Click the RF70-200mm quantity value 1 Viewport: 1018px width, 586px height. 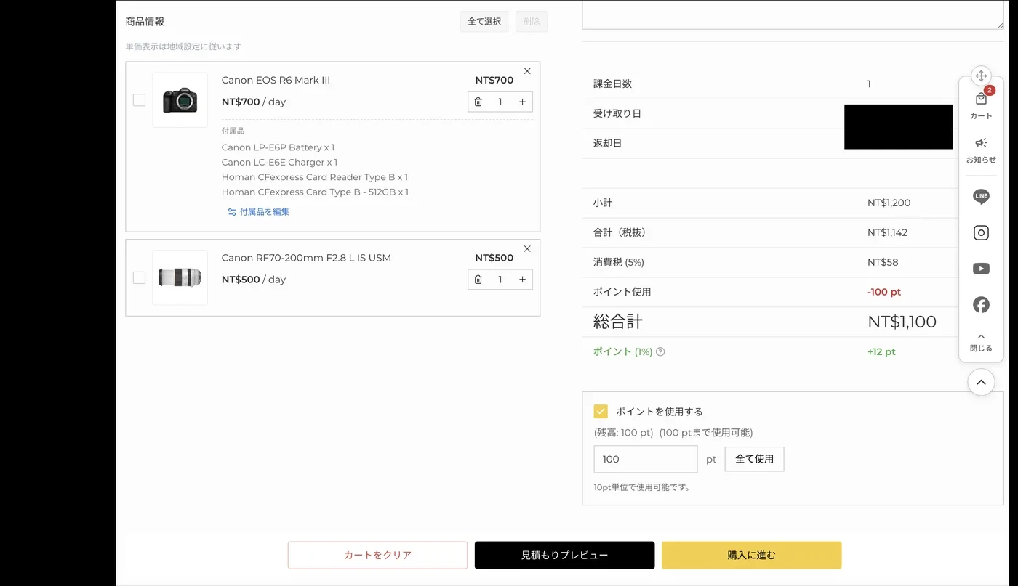500,280
